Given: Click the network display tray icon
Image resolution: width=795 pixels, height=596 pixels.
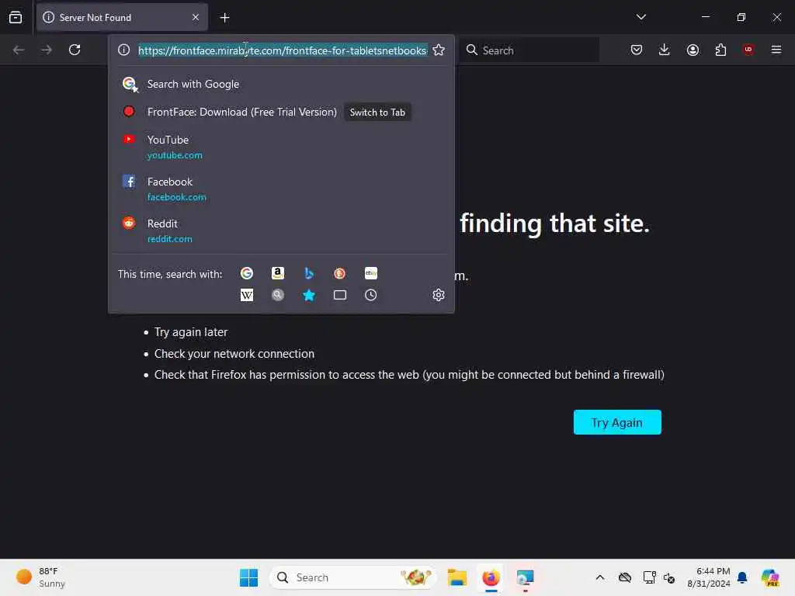Looking at the screenshot, I should pos(649,577).
